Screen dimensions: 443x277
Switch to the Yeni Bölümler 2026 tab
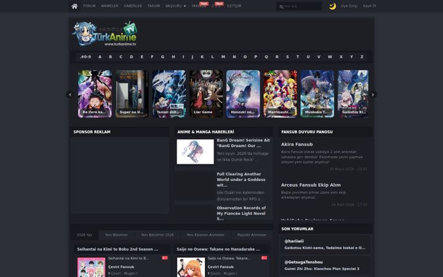(x=158, y=235)
